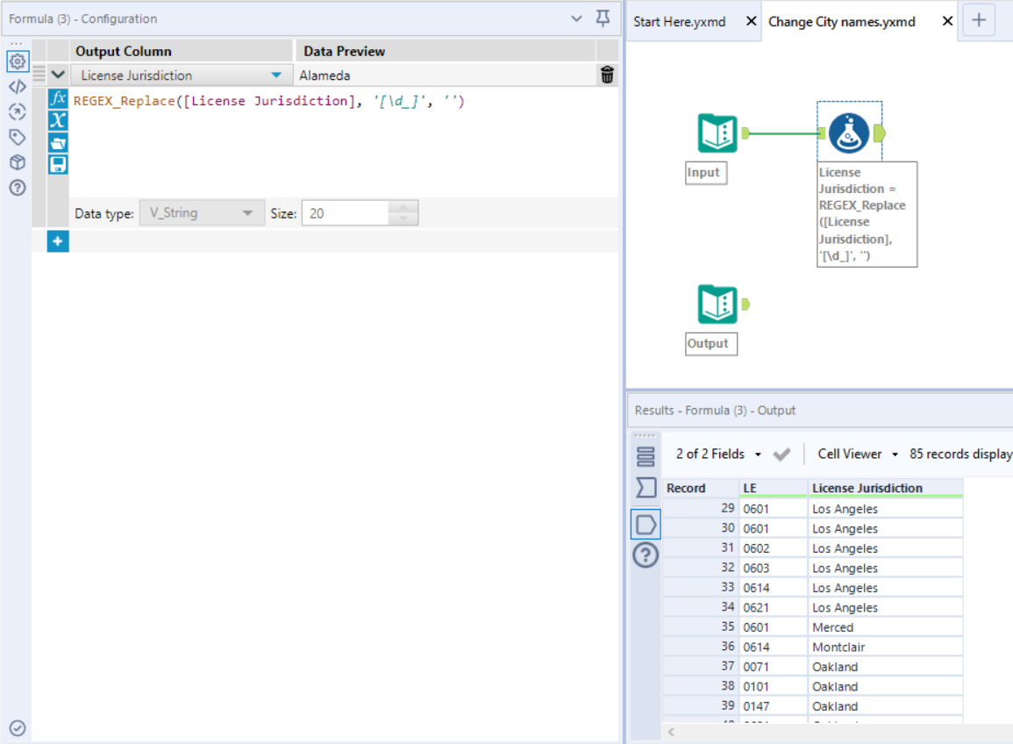1013x744 pixels.
Task: Select the Input tool node on canvas
Action: (x=717, y=133)
